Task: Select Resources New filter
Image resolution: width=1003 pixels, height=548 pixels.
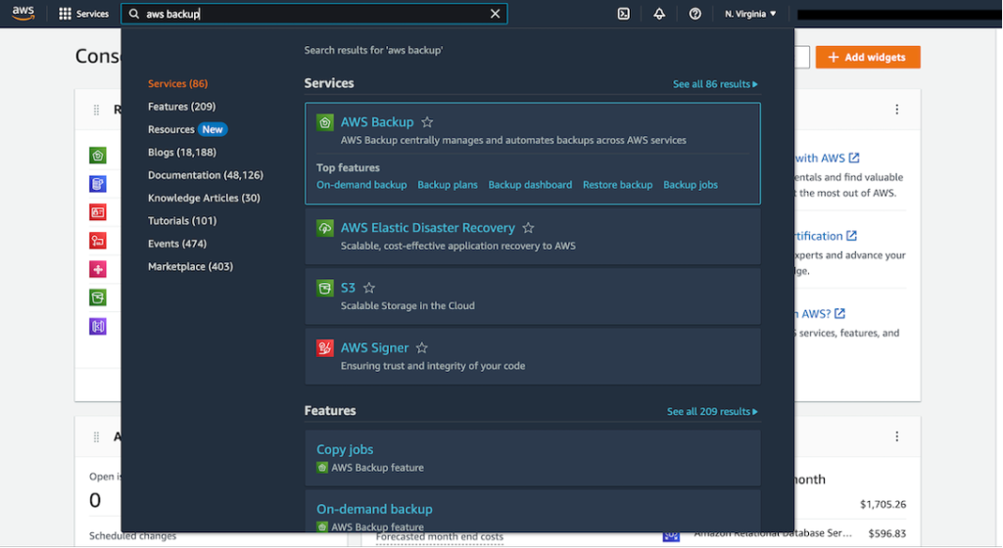Action: pos(187,129)
